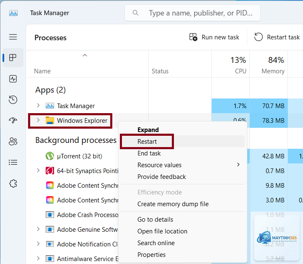This screenshot has height=264, width=303.
Task: Click the µTorrent green icon
Action: point(50,156)
